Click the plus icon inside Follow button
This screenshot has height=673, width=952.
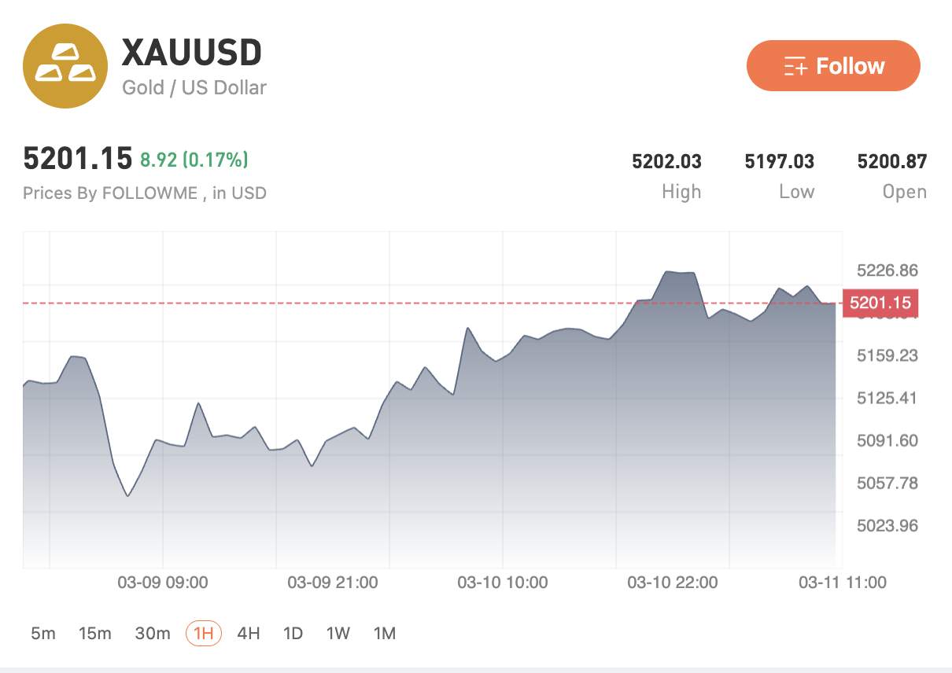796,66
